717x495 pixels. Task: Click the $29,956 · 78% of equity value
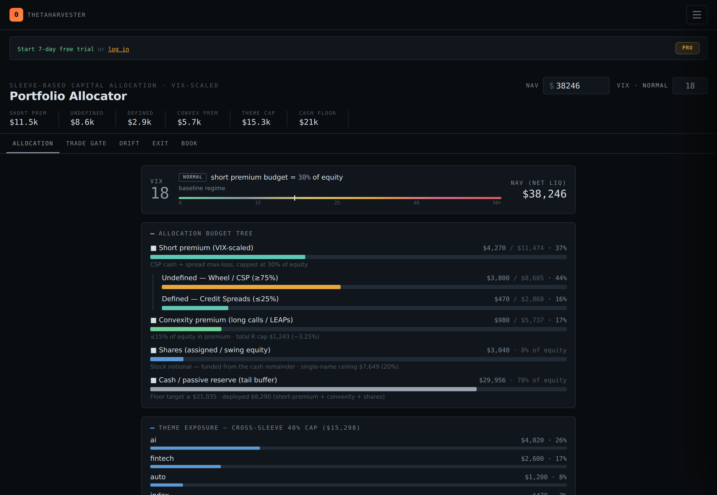point(523,380)
